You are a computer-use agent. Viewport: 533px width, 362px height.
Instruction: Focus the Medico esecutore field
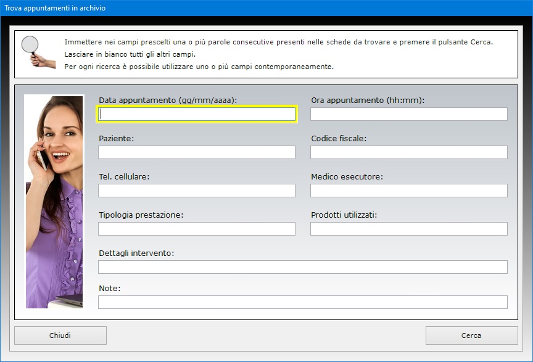coord(409,191)
